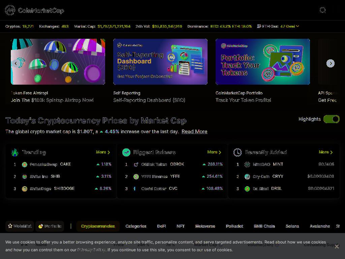Click the CoinMarketCap logo icon

(10, 10)
